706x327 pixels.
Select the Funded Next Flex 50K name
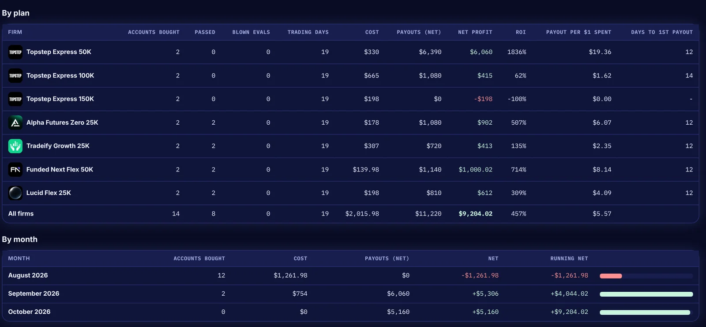click(x=60, y=170)
